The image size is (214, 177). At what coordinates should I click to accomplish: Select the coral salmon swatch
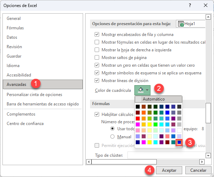point(167,136)
